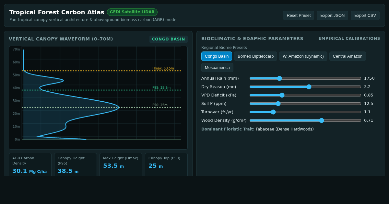Apply the Mesoamerica biome preset
Image resolution: width=389 pixels, height=204 pixels.
[x=217, y=68]
